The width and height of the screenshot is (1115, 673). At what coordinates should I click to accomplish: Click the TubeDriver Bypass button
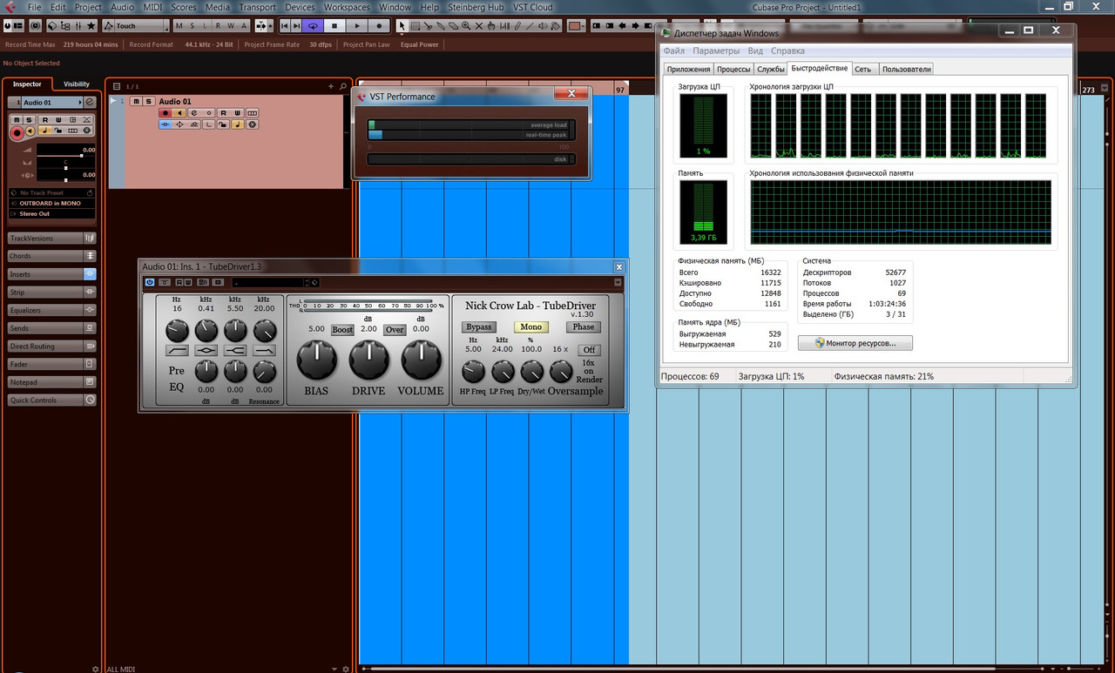pyautogui.click(x=478, y=327)
